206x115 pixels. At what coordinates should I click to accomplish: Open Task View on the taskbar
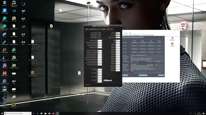(33, 113)
